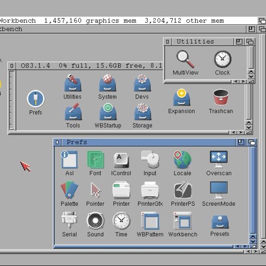Image resolution: width=266 pixels, height=266 pixels.
Task: Close the Prefs window with its close gadget
Action: [x=57, y=142]
